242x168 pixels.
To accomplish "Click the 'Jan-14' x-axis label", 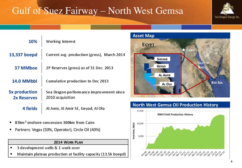I will [x=222, y=154].
